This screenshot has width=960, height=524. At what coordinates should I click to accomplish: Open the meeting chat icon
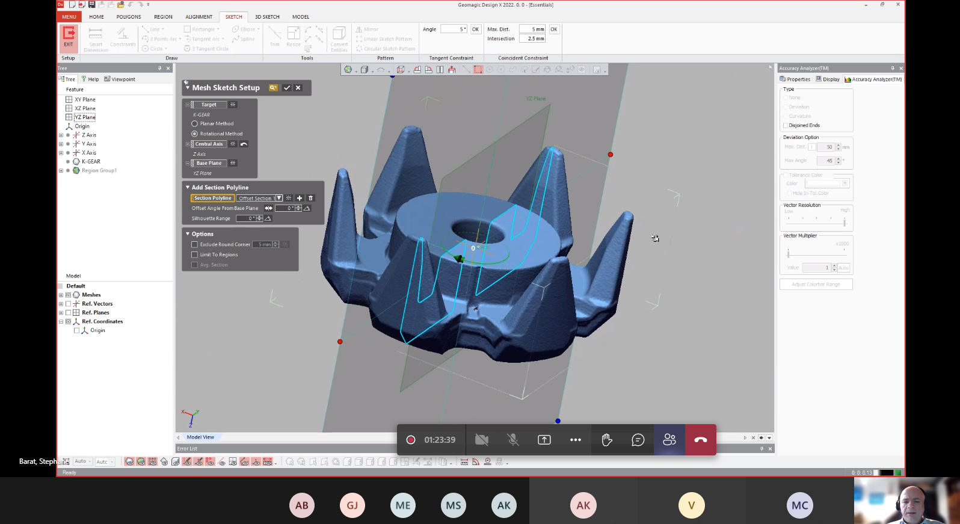[638, 440]
